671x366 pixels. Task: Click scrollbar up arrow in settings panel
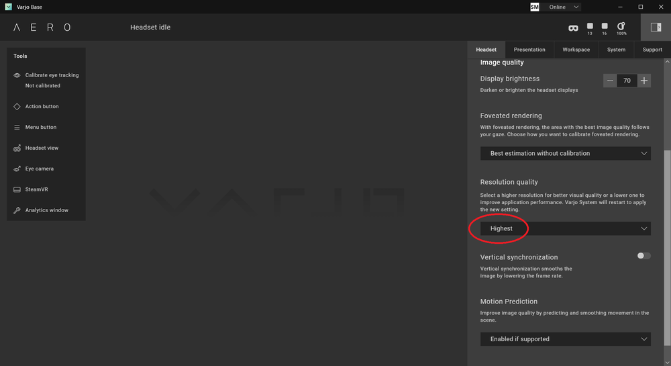click(x=667, y=62)
